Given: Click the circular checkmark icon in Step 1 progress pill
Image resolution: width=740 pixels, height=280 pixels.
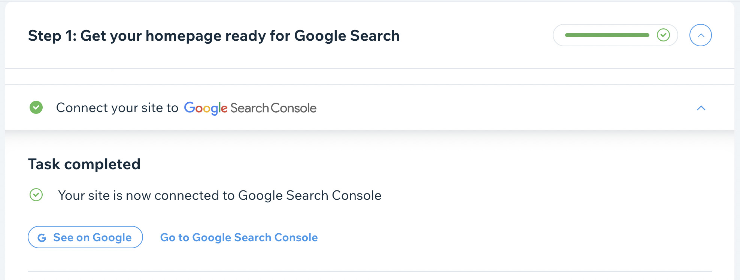Looking at the screenshot, I should (663, 35).
